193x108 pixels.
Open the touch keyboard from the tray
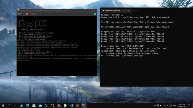(170, 105)
